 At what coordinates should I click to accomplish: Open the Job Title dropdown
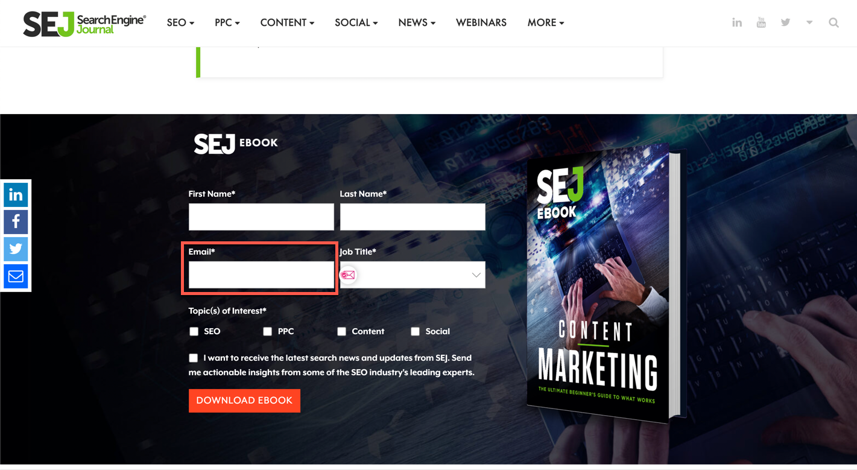(413, 275)
